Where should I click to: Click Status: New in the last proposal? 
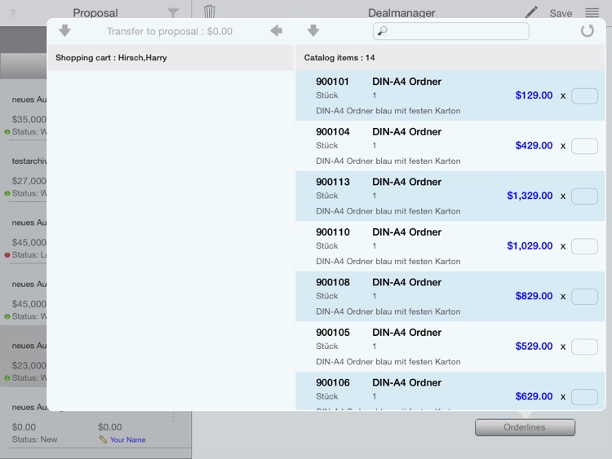click(34, 439)
